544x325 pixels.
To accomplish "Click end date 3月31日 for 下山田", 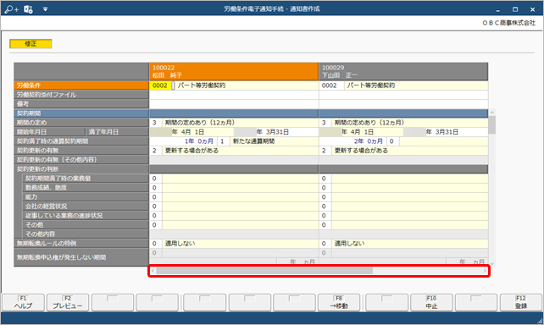I will (446, 132).
